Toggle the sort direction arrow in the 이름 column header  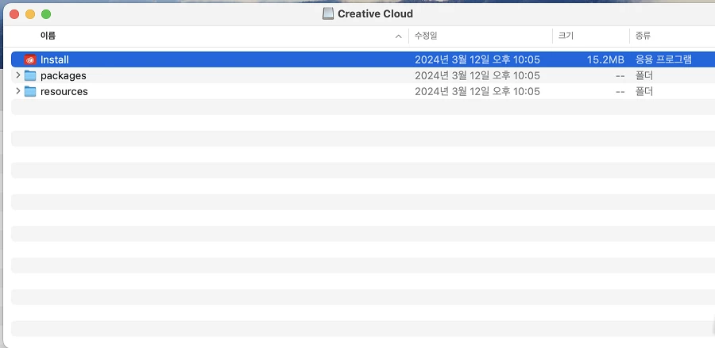[399, 36]
